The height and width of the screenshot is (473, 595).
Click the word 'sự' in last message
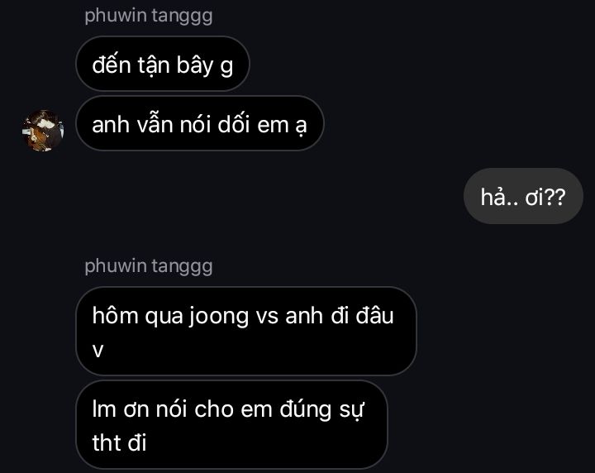352,411
